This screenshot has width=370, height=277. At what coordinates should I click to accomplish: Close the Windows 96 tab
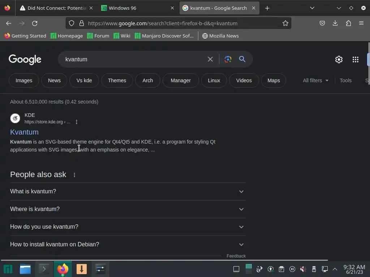pos(172,8)
